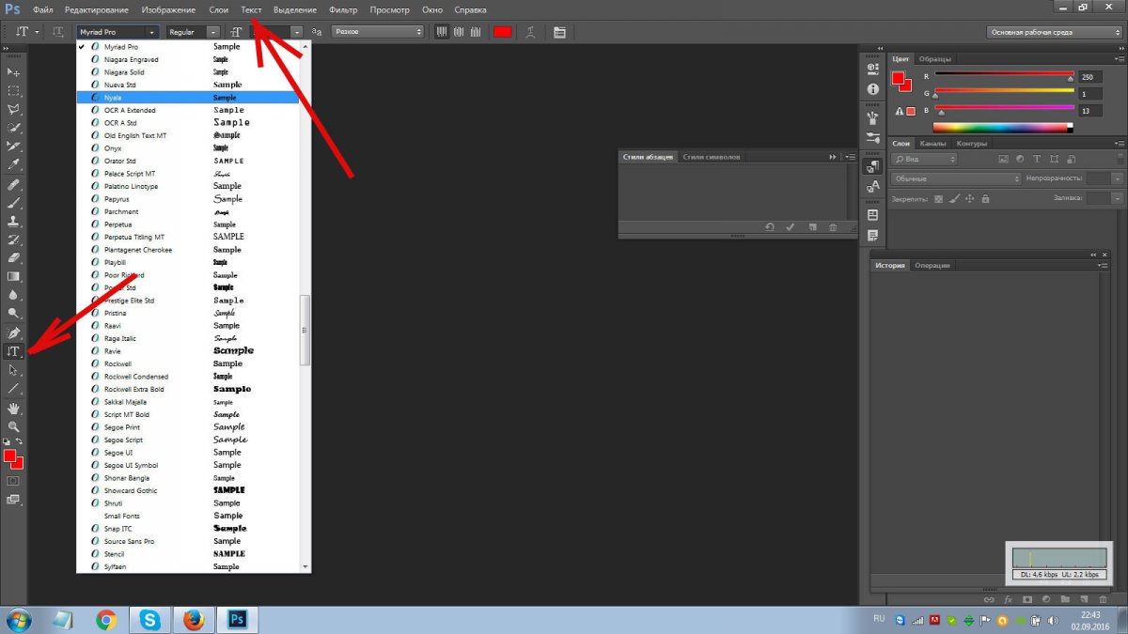Select the Brush tool
The height and width of the screenshot is (634, 1128).
tap(14, 203)
